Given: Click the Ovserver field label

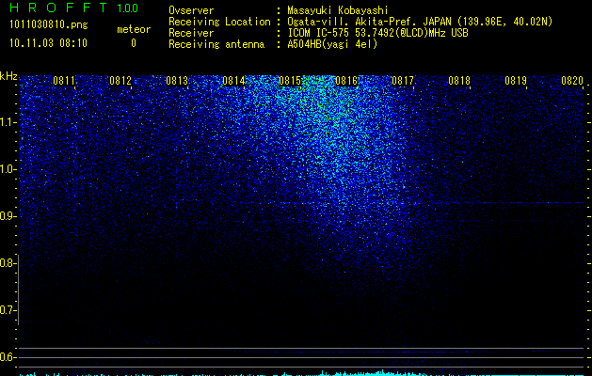Looking at the screenshot, I should 191,10.
